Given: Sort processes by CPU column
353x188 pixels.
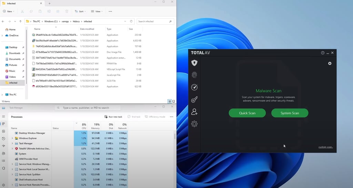Looking at the screenshot, I should 81,126.
